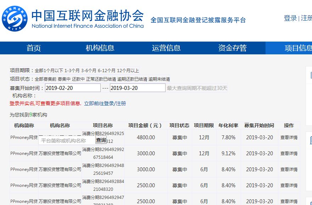Filter project status by 还款中
312x205 pixels.
click(78, 79)
